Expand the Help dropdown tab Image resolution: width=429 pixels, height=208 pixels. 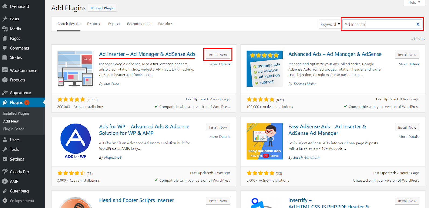414,2
